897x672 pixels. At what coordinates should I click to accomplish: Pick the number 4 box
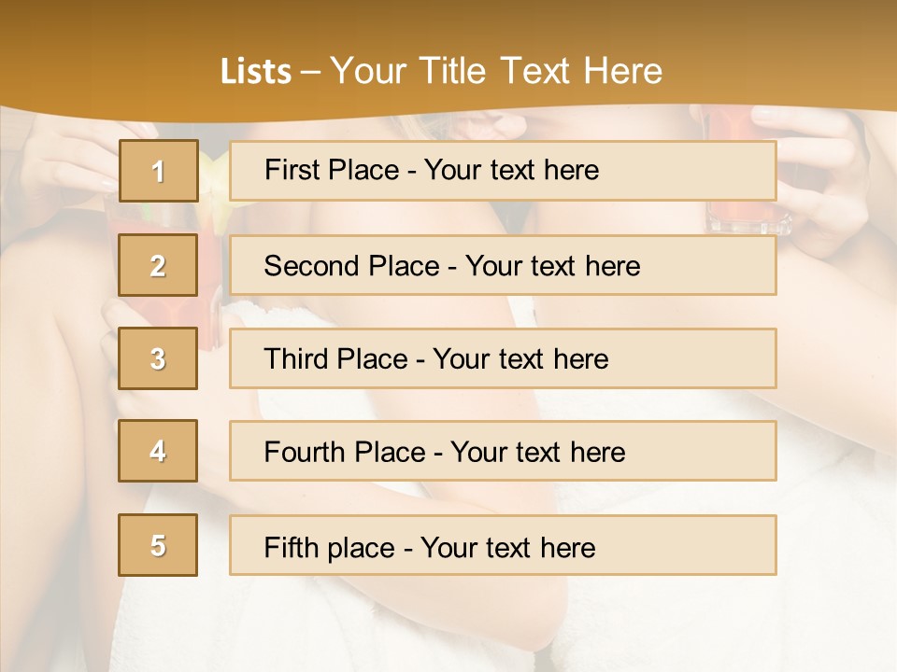click(x=158, y=451)
